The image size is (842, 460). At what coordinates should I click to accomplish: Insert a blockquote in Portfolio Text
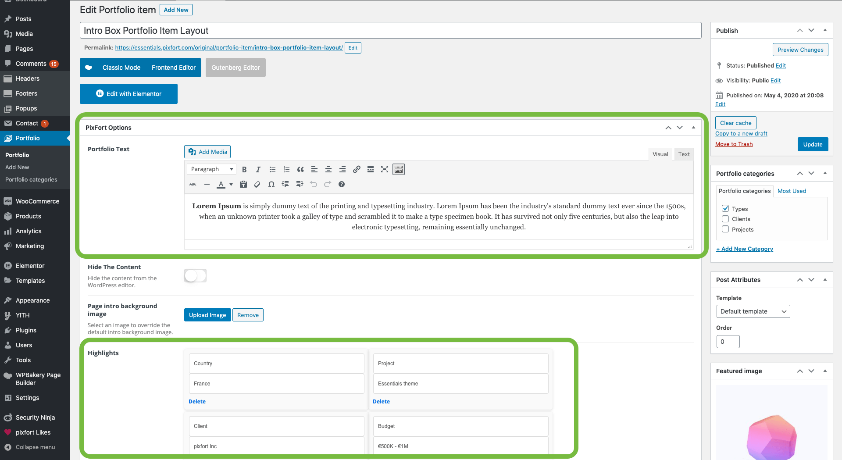point(300,169)
